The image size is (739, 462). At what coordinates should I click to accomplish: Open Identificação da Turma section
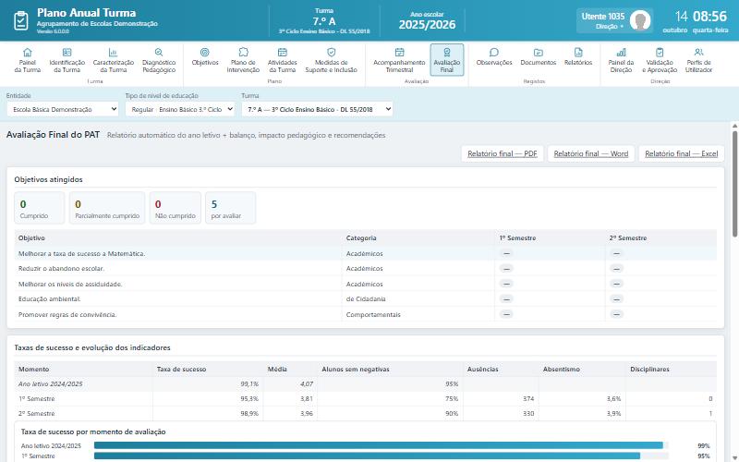[67, 60]
